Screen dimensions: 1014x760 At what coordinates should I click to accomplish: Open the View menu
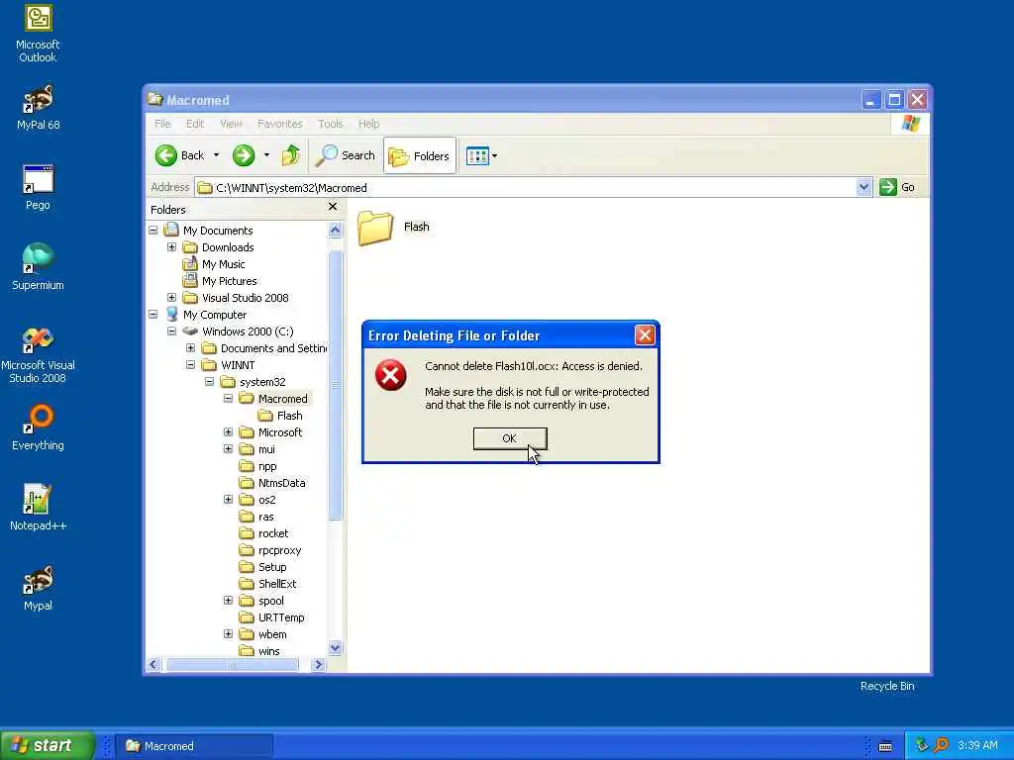231,124
